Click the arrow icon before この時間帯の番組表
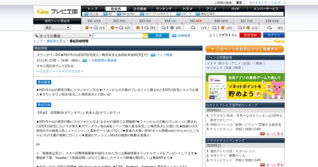The width and height of the screenshot is (318, 167). coord(85,60)
